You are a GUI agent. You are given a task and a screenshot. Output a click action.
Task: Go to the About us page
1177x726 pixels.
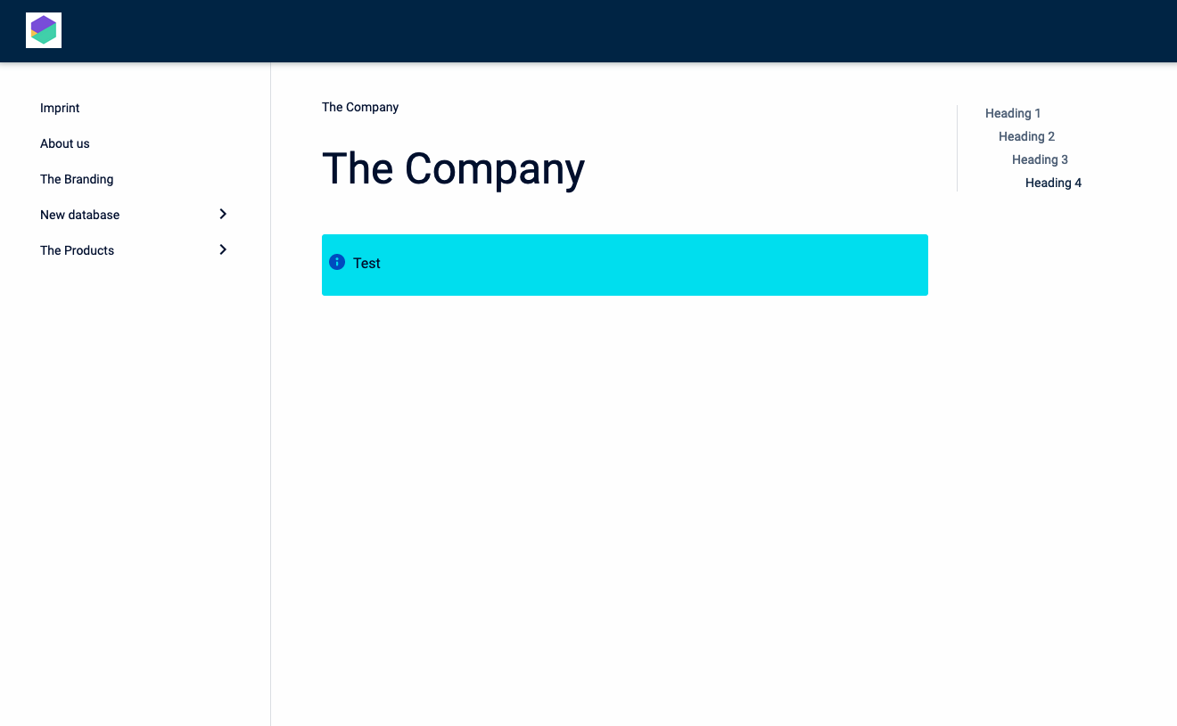coord(65,143)
